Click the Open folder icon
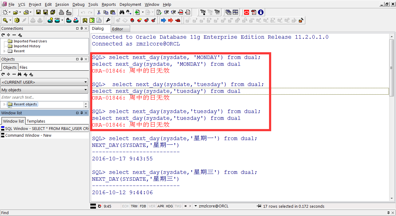The height and width of the screenshot is (216, 396). 15,12
